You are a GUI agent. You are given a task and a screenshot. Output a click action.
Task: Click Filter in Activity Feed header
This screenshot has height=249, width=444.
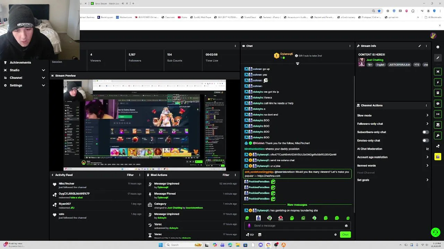pyautogui.click(x=130, y=175)
